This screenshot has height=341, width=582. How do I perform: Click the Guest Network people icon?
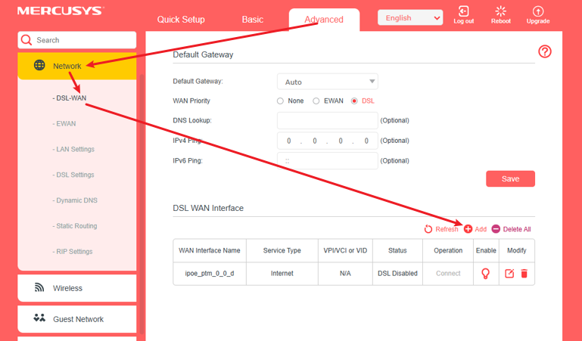(39, 318)
